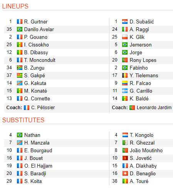The height and width of the screenshot is (188, 173).
Task: Open coach Leonardo Jardim's page
Action: click(154, 108)
